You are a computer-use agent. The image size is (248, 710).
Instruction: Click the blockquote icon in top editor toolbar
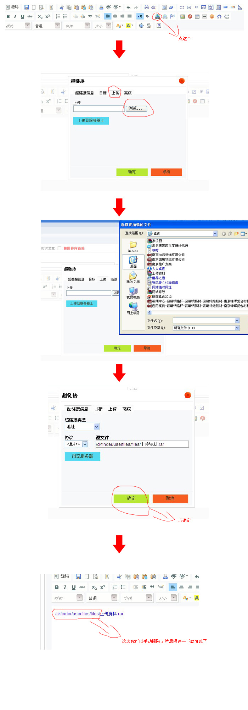[90, 16]
